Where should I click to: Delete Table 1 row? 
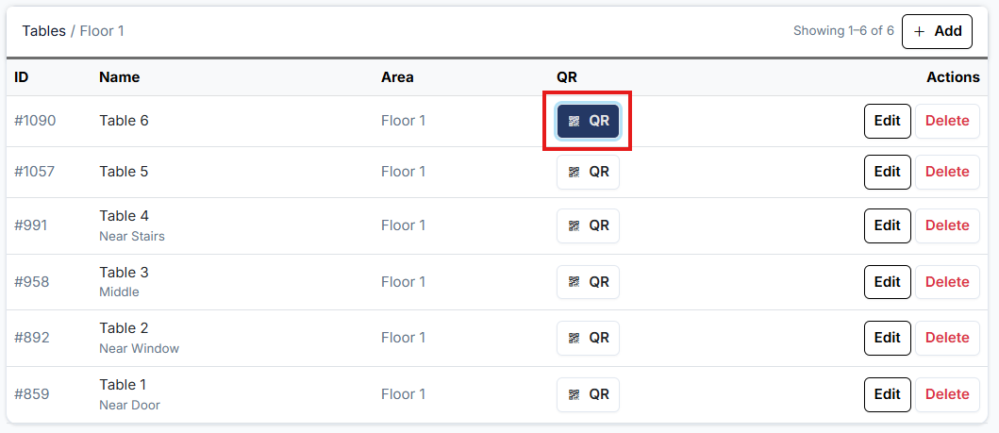pyautogui.click(x=947, y=394)
